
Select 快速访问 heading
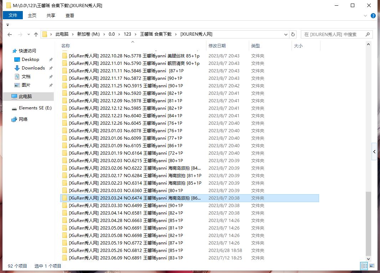click(27, 51)
